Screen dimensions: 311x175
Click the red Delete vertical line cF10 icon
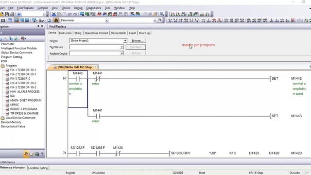219,20
